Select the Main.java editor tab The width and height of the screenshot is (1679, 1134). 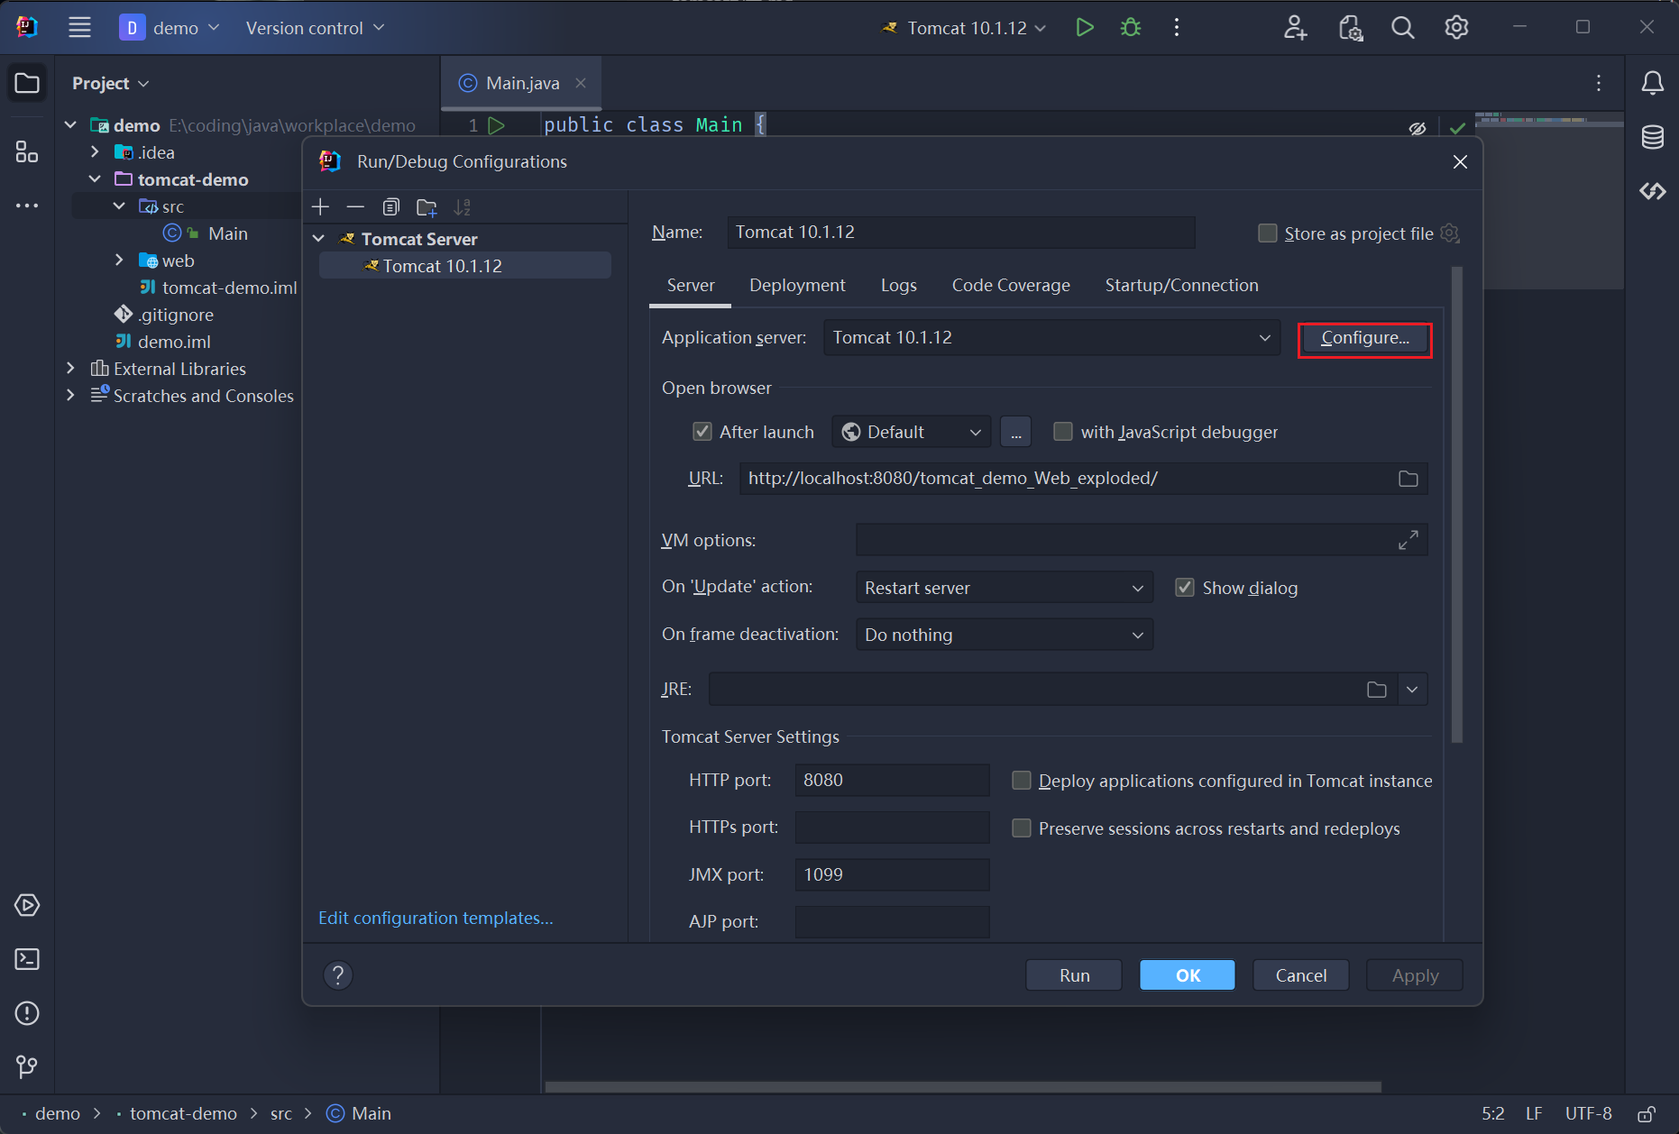coord(521,84)
